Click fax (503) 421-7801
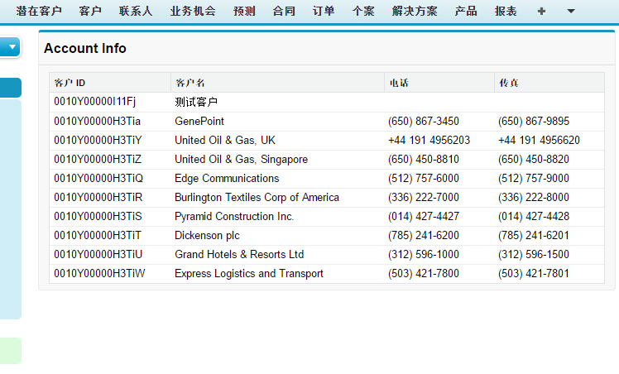This screenshot has height=374, width=619. (x=534, y=273)
